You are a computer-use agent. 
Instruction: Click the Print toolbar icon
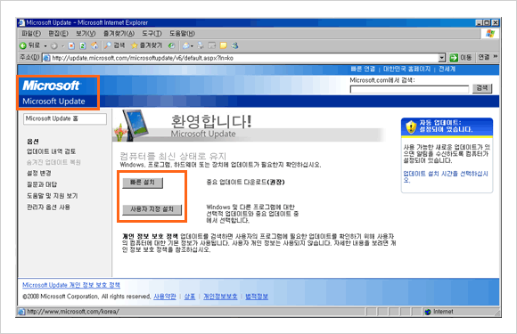(x=201, y=45)
